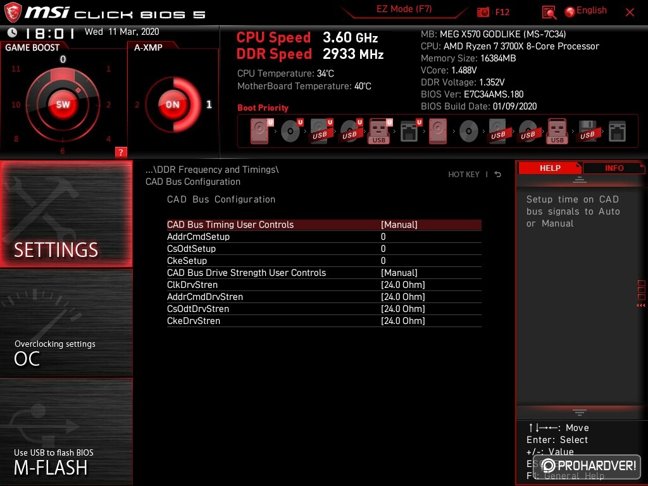Click the time display 18:01
The width and height of the screenshot is (648, 486).
tap(49, 33)
